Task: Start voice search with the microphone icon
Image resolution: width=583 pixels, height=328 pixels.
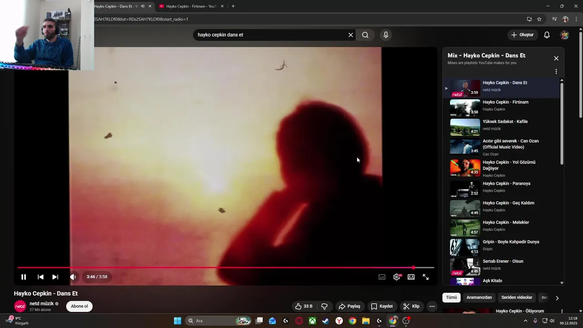Action: tap(386, 35)
